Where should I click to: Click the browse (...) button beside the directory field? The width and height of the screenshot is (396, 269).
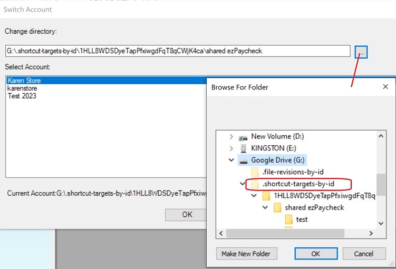point(361,52)
